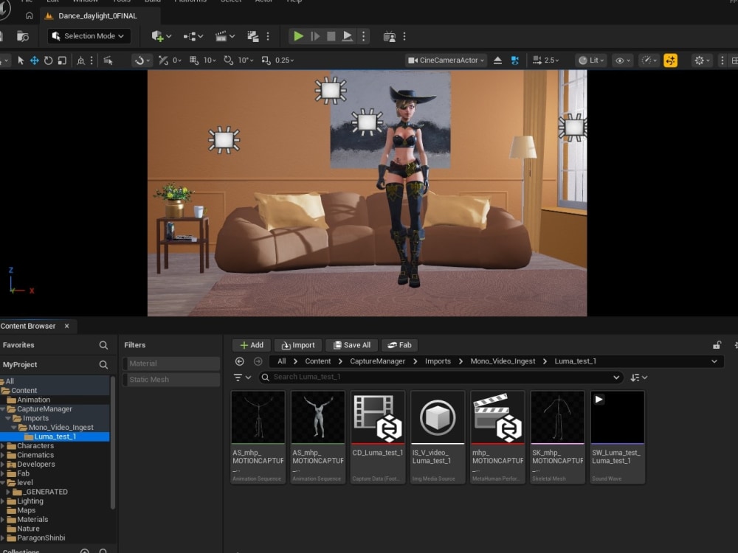The width and height of the screenshot is (738, 553).
Task: Open the quick add actor menu
Action: (161, 36)
